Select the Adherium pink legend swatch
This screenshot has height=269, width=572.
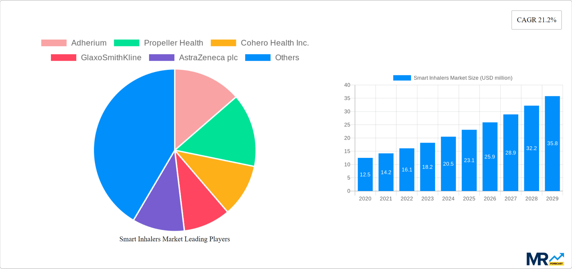(x=54, y=43)
